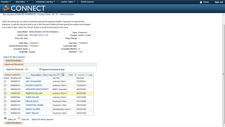The image size is (225, 127).
Task: Click First in grid navigation
Action: pos(71,75)
